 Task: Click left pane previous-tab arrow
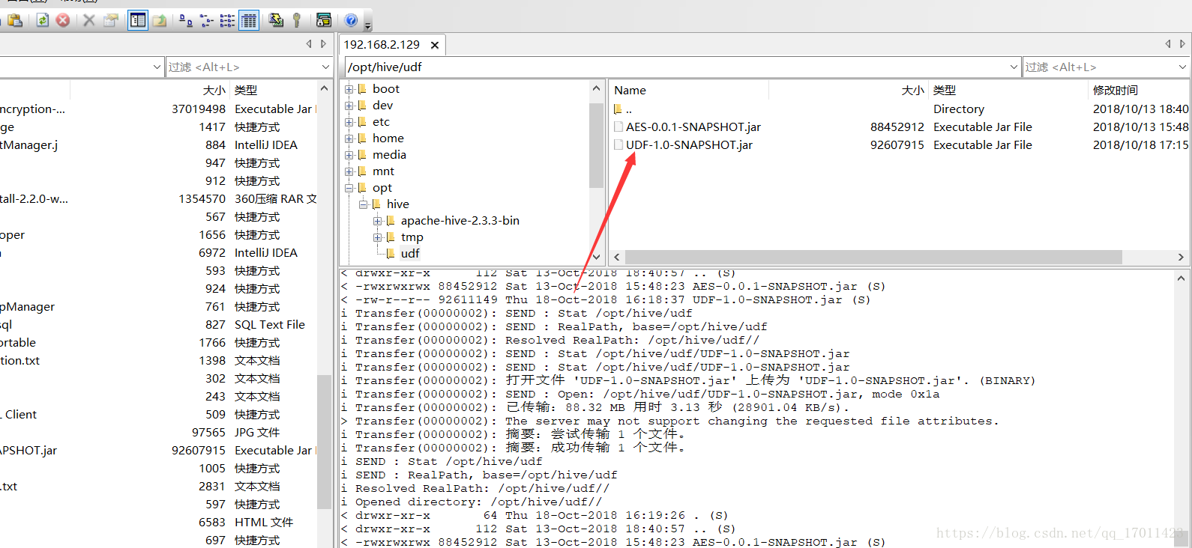[x=309, y=44]
